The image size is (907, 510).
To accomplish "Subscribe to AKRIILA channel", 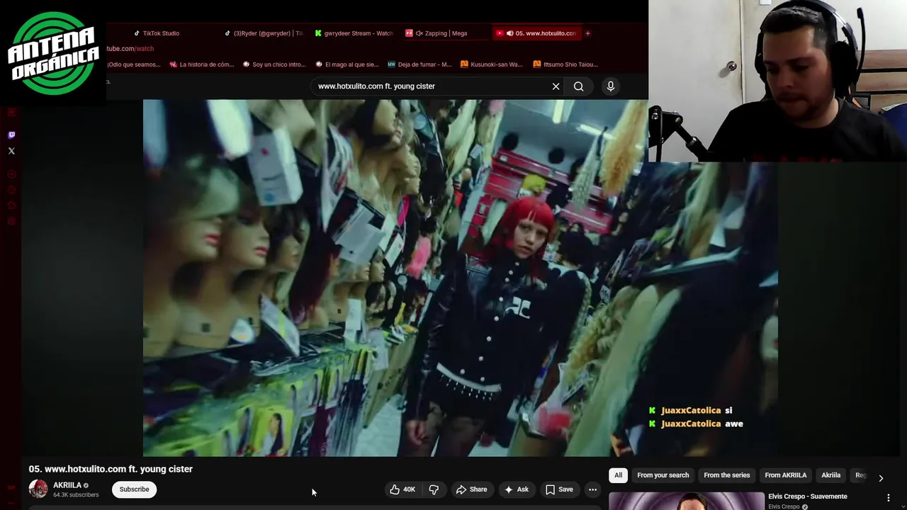I will coord(134,489).
